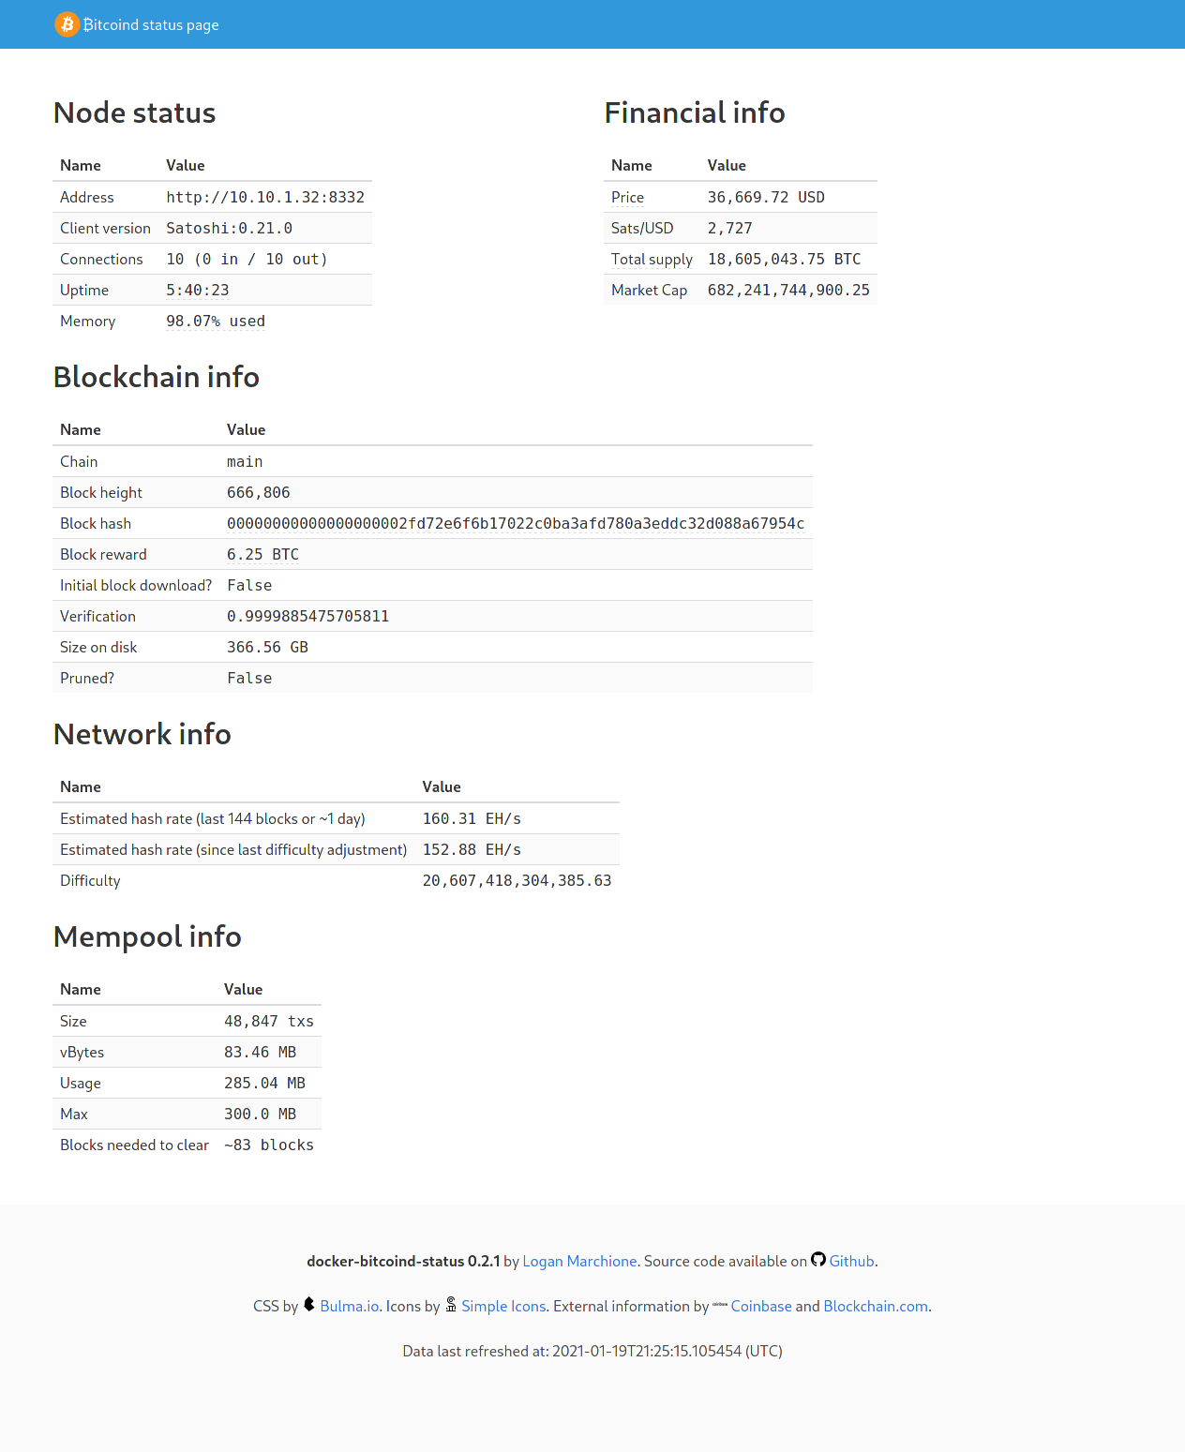Click the Blockchain info heading

(157, 377)
